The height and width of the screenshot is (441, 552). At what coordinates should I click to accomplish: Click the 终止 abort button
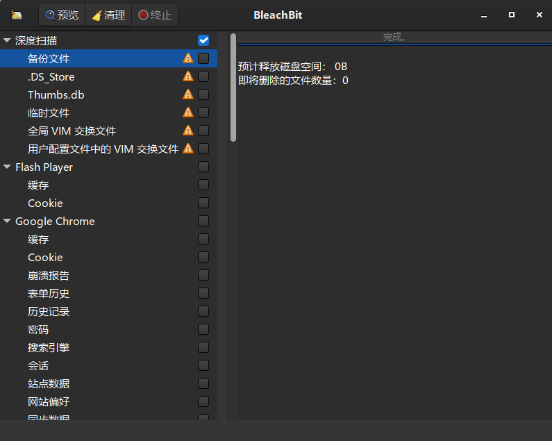pos(155,15)
